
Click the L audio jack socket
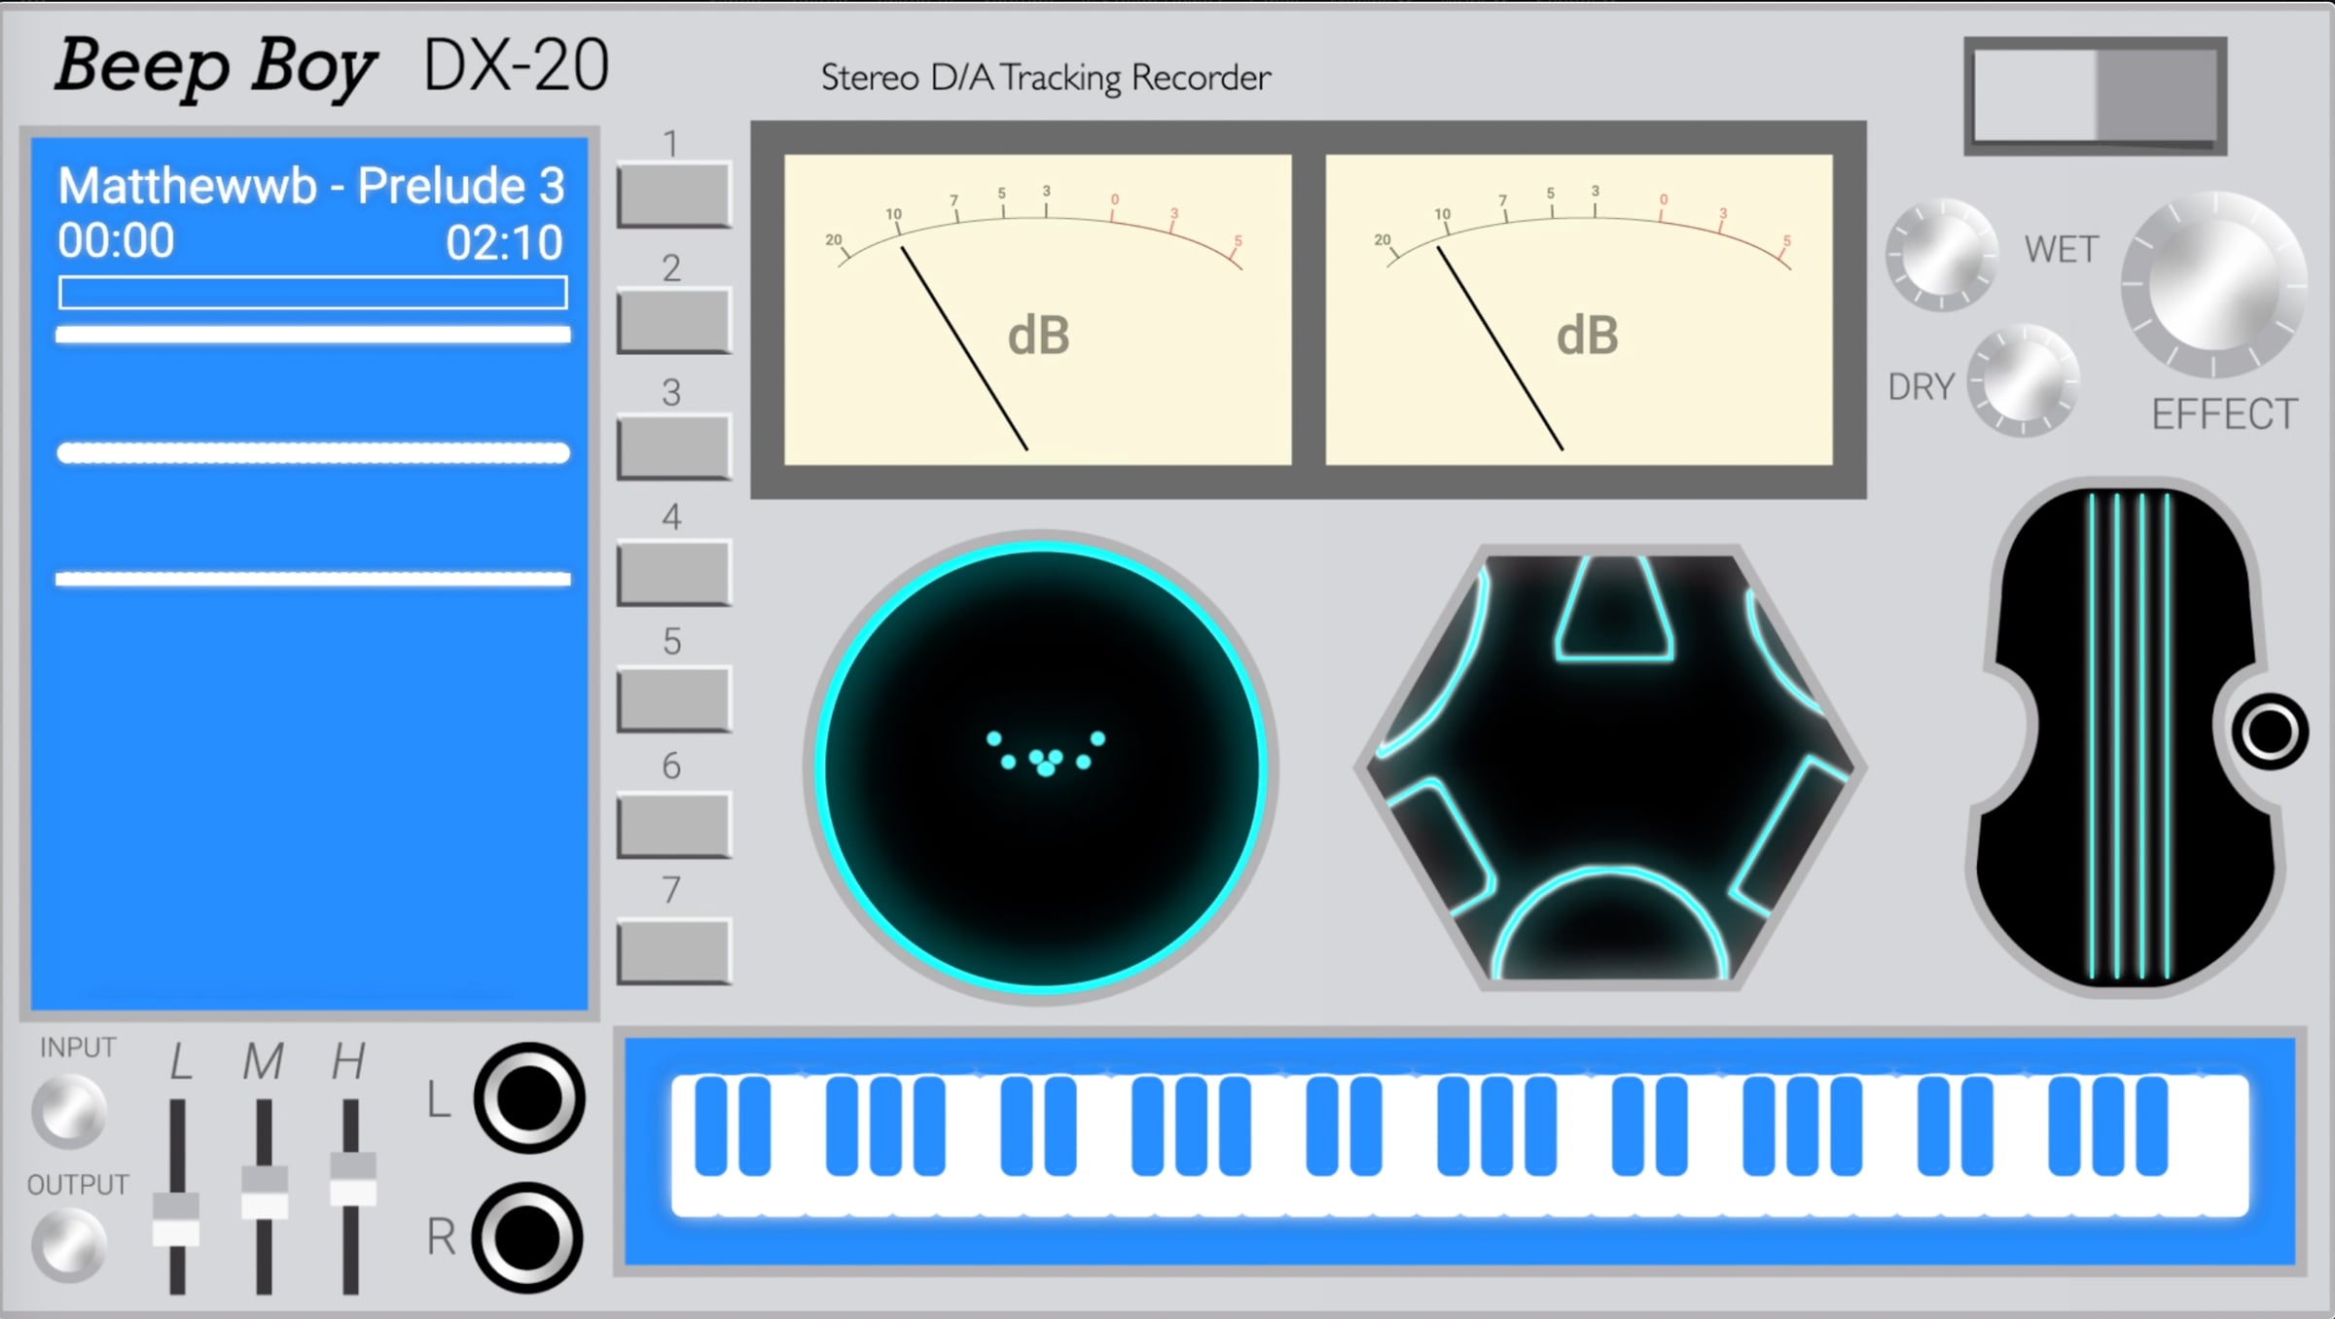click(529, 1098)
